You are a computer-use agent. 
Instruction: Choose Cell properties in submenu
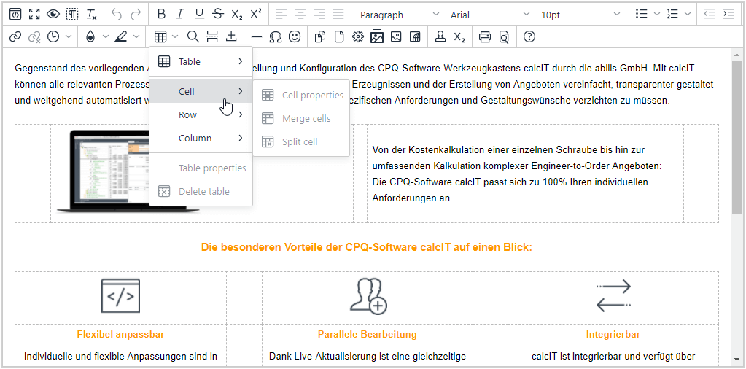click(302, 95)
